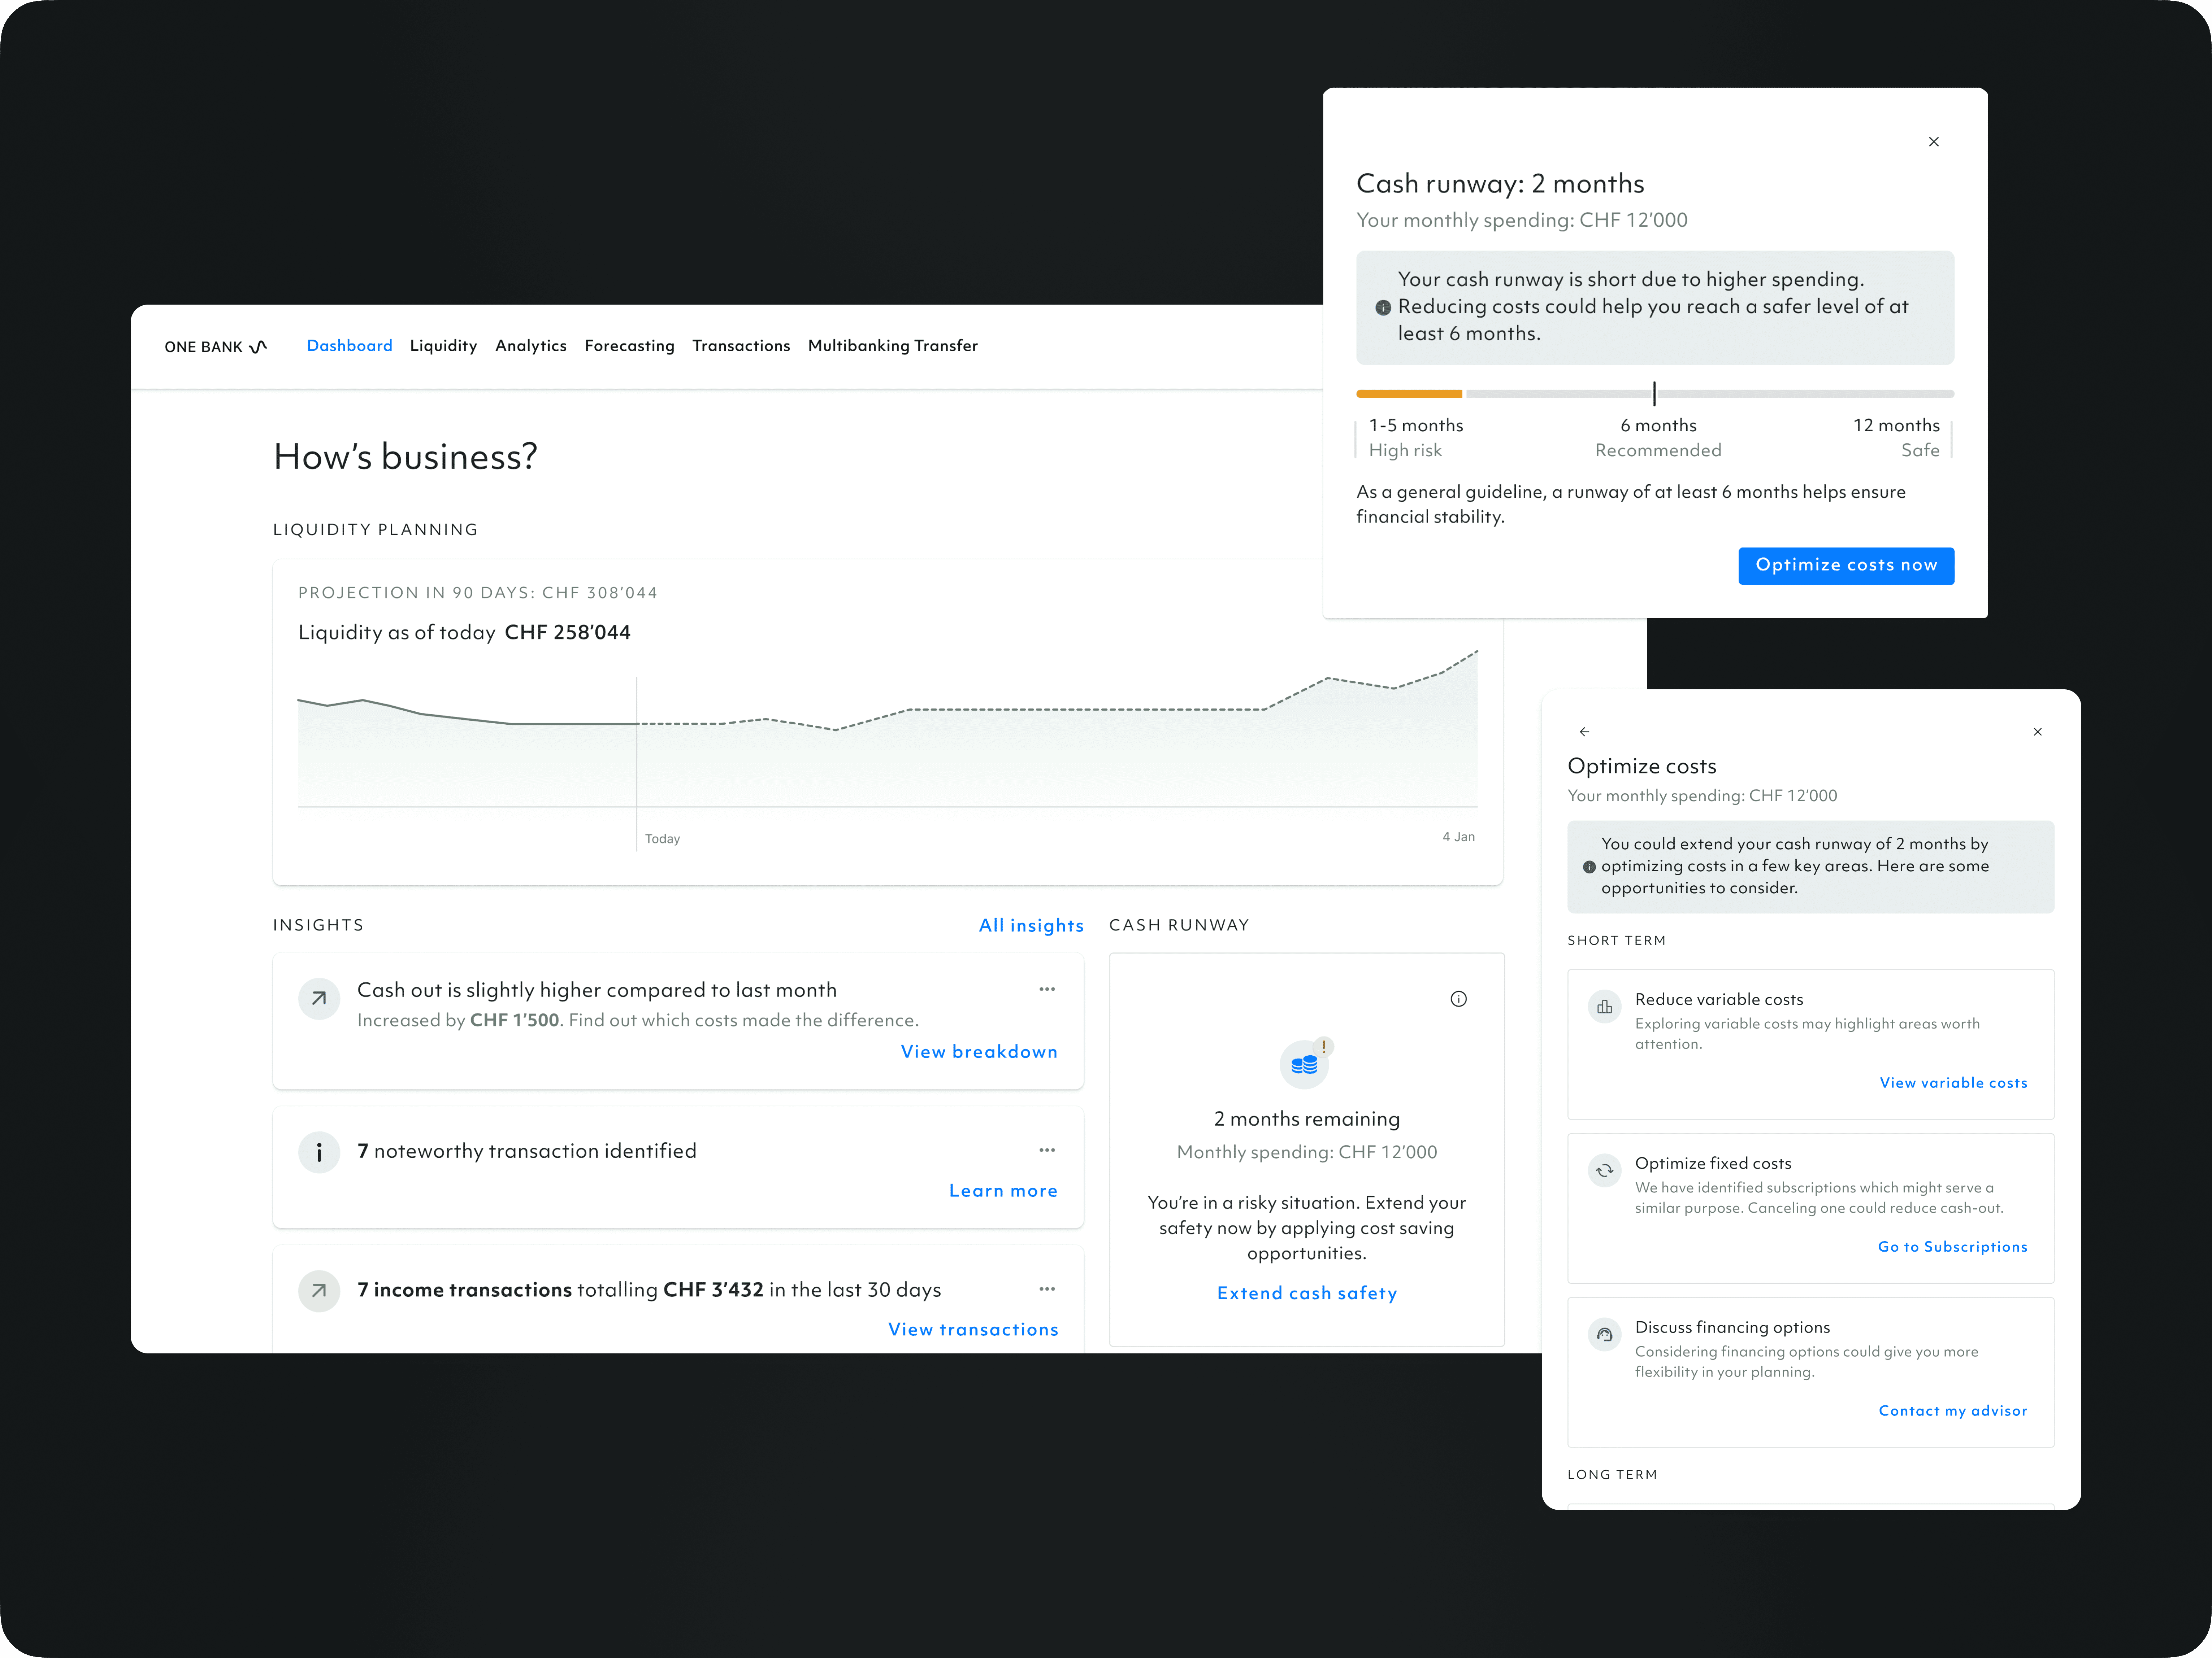The width and height of the screenshot is (2212, 1658).
Task: Go back from Optimize costs panel
Action: tap(1584, 732)
